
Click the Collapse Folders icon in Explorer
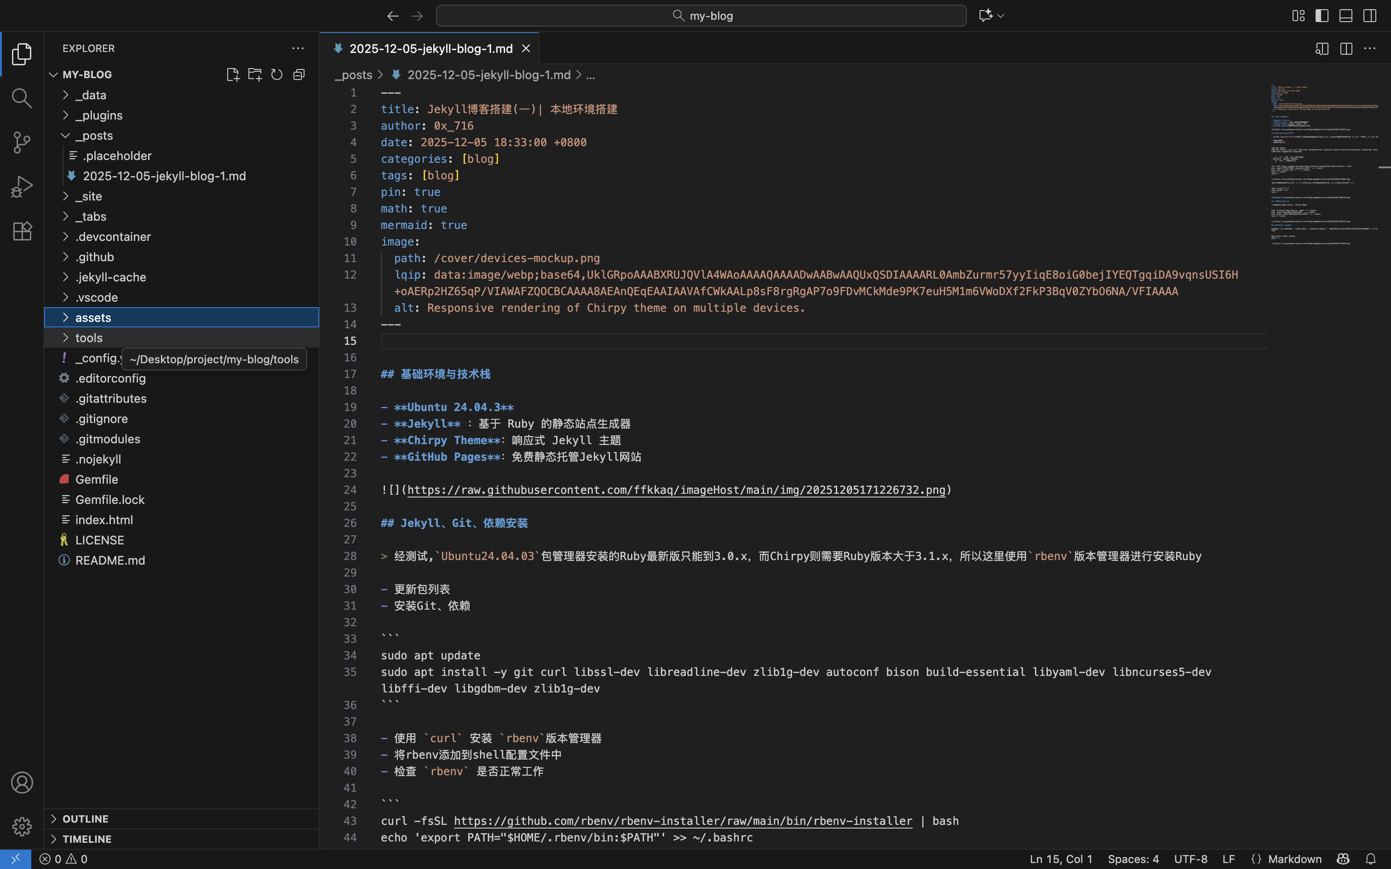click(299, 74)
